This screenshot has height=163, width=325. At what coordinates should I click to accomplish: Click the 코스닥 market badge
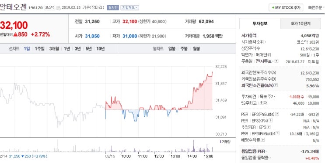pyautogui.click(x=50, y=7)
